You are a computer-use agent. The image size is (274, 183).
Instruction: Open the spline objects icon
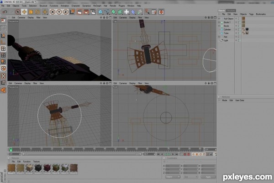(x=107, y=12)
